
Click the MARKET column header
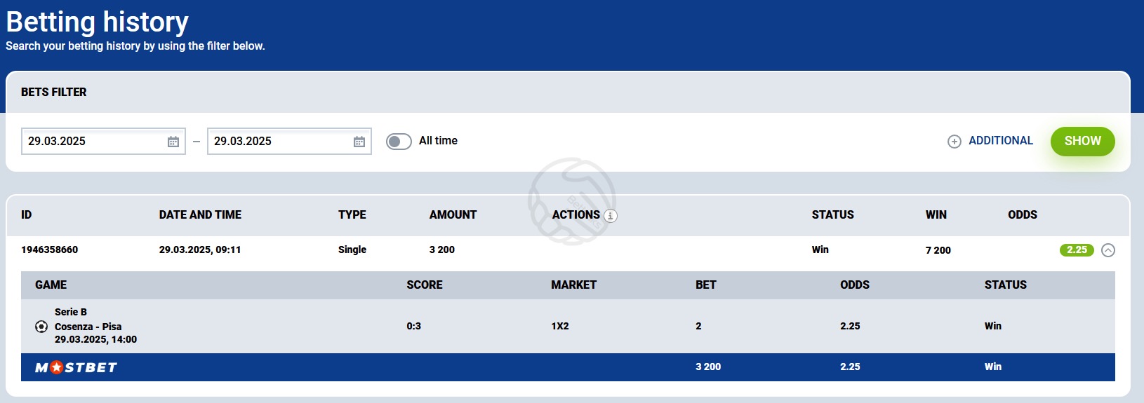point(574,285)
